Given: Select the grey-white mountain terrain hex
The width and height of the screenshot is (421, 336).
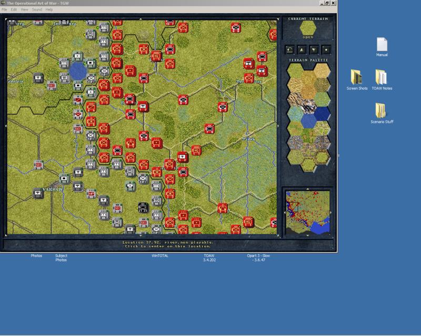Looking at the screenshot, I should [x=308, y=107].
